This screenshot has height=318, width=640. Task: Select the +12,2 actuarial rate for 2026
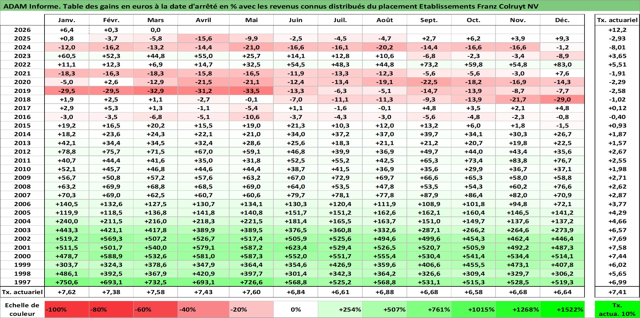tap(617, 30)
